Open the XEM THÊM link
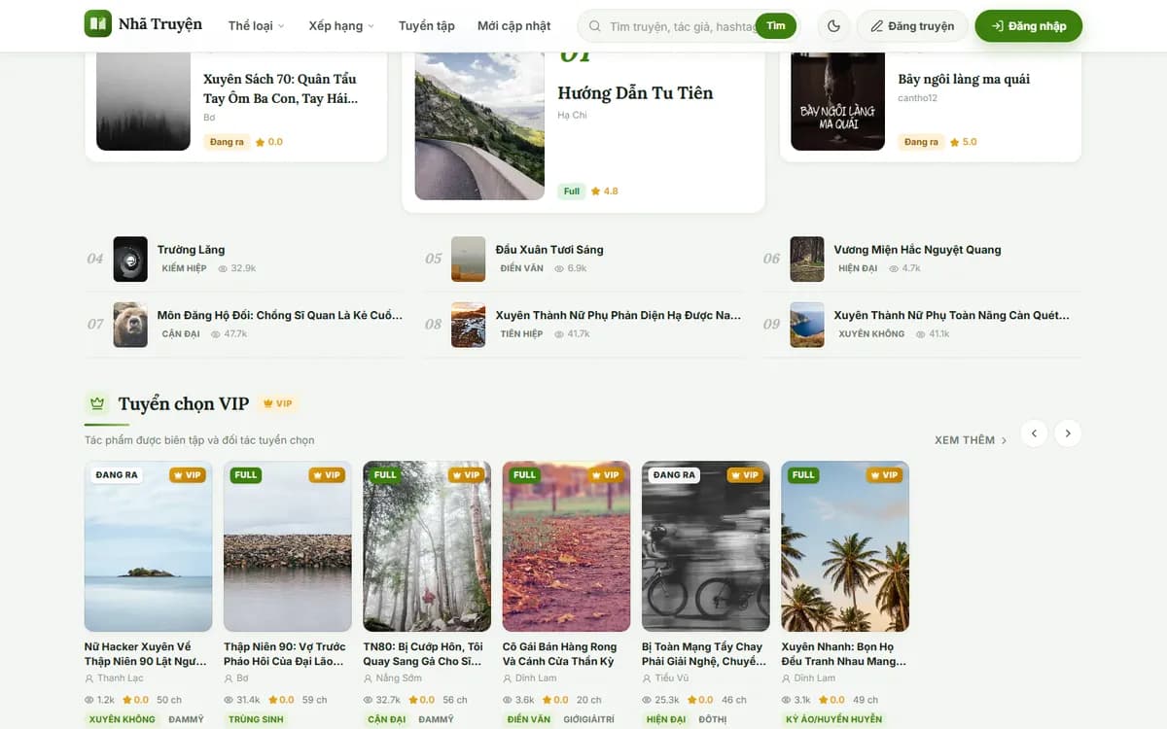Viewport: 1167px width, 729px height. pos(971,440)
